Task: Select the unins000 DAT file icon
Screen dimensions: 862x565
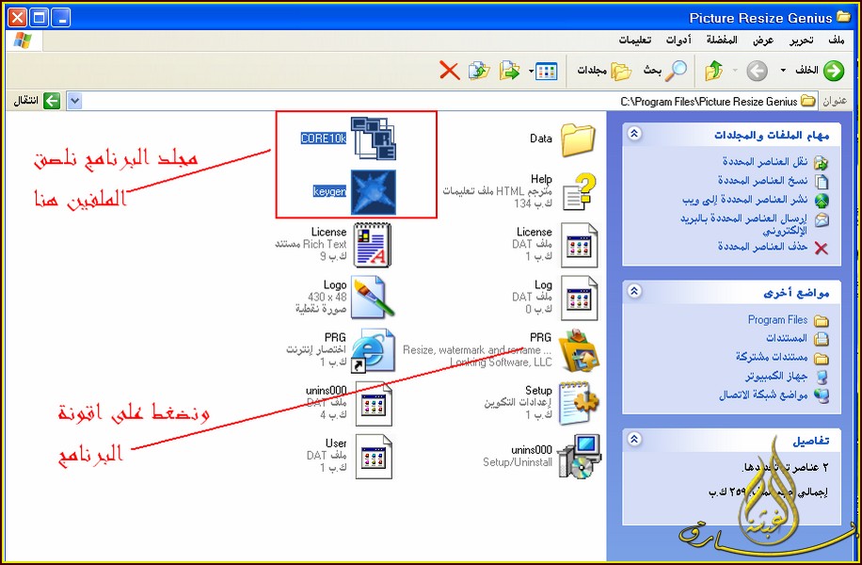Action: click(x=374, y=403)
